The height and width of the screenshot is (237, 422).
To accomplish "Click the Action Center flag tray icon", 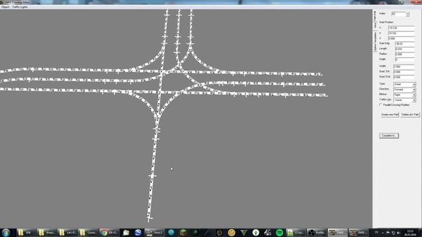I will 388,232.
